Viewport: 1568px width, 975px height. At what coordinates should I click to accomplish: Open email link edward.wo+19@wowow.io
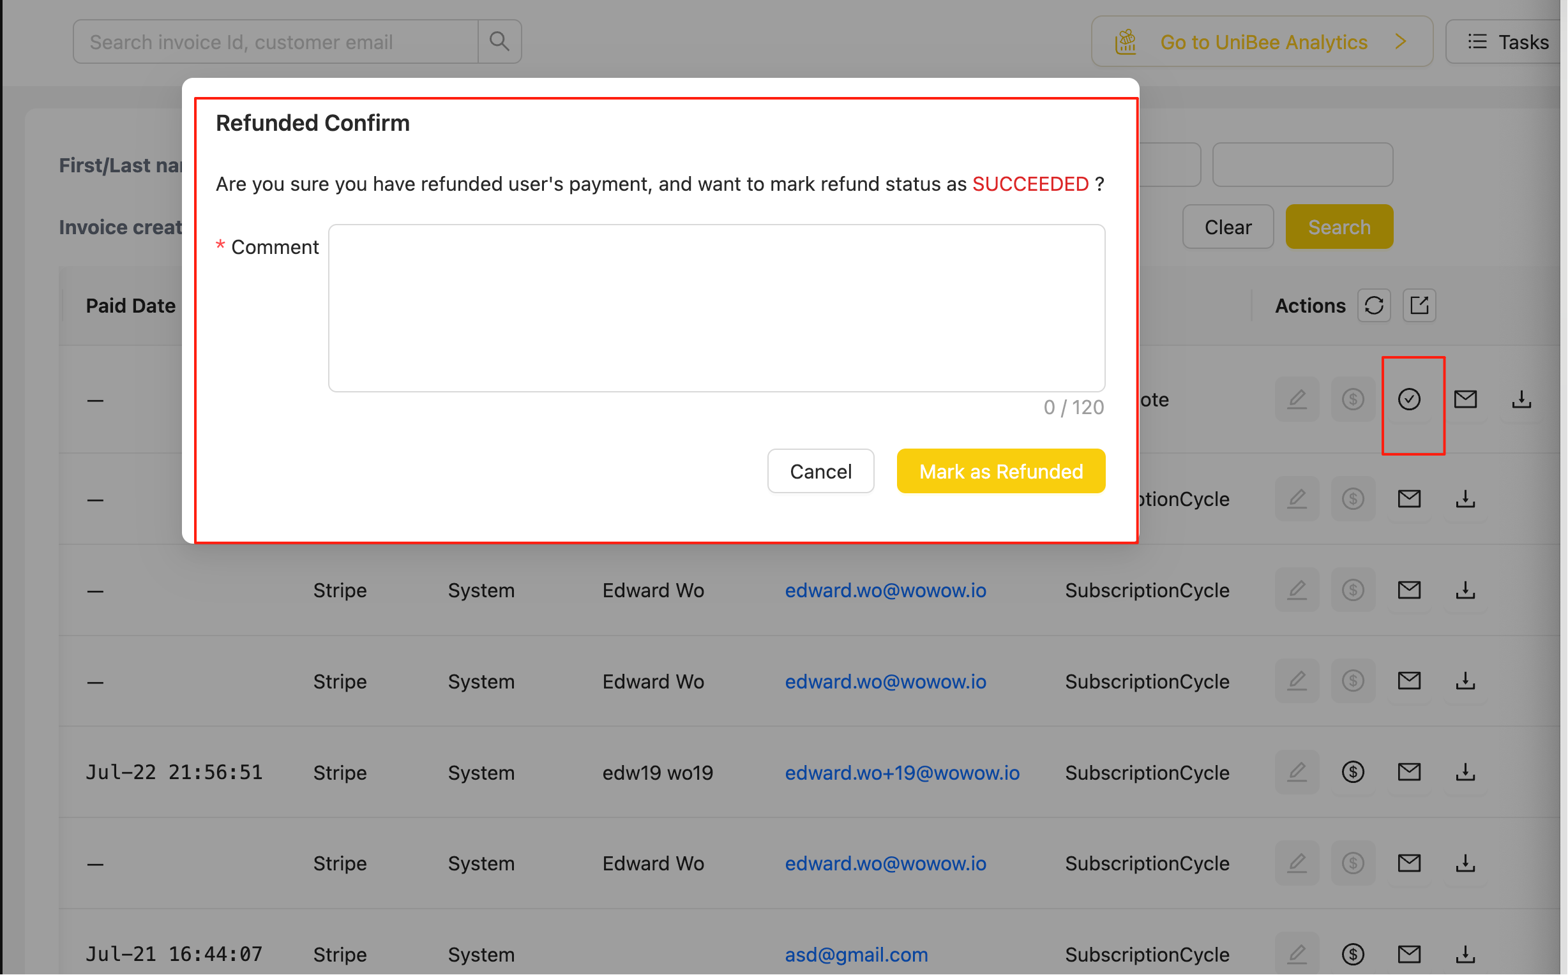coord(902,772)
